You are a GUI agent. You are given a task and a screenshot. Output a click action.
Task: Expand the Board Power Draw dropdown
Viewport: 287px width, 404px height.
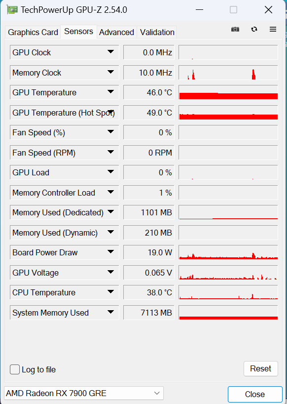pos(110,252)
